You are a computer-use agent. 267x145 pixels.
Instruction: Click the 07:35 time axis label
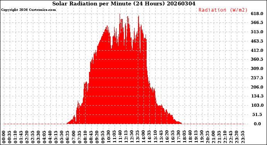(80, 137)
